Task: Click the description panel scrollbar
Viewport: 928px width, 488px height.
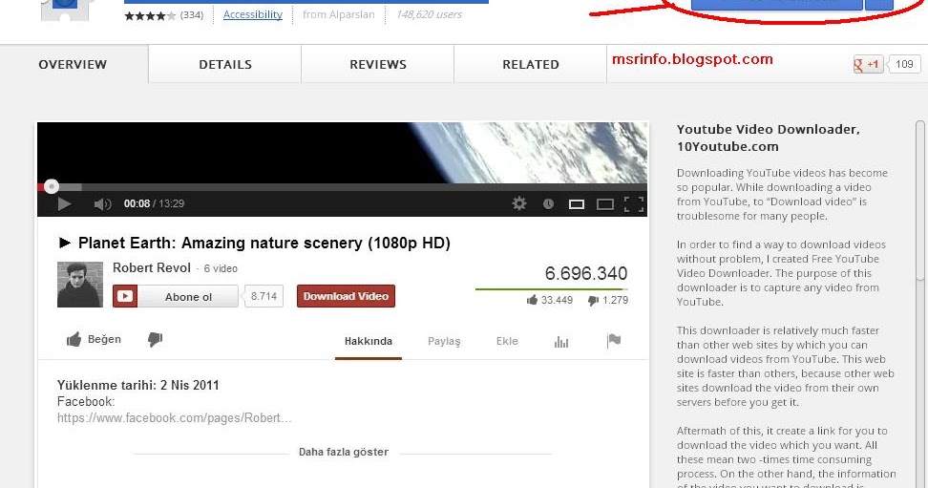Action: click(920, 202)
